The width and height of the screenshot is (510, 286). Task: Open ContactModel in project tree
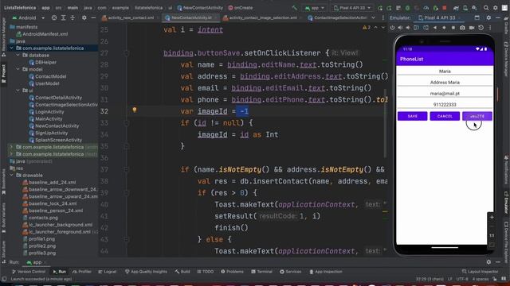[48, 76]
